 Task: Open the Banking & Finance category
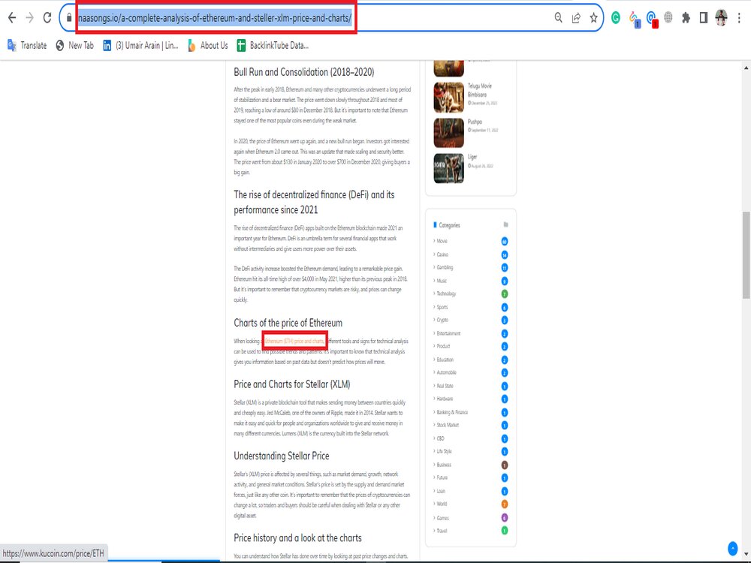[452, 412]
